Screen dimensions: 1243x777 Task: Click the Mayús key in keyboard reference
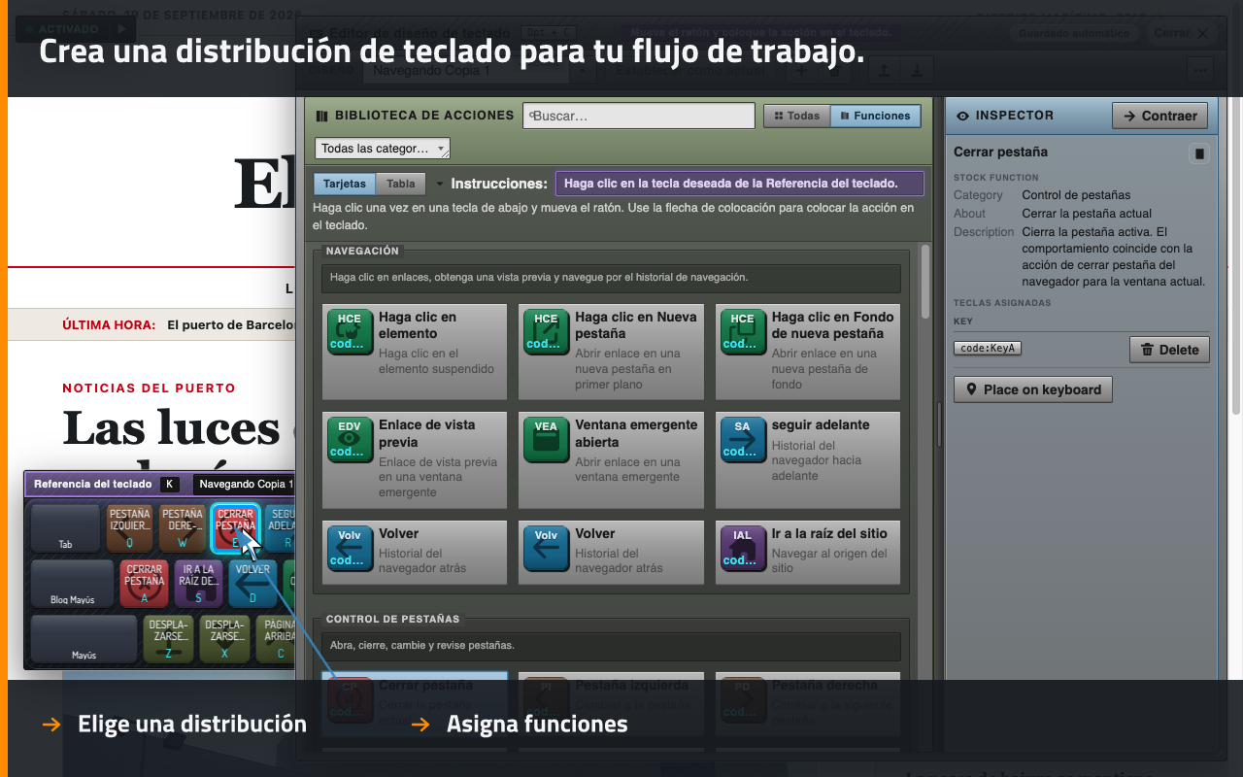tap(84, 639)
